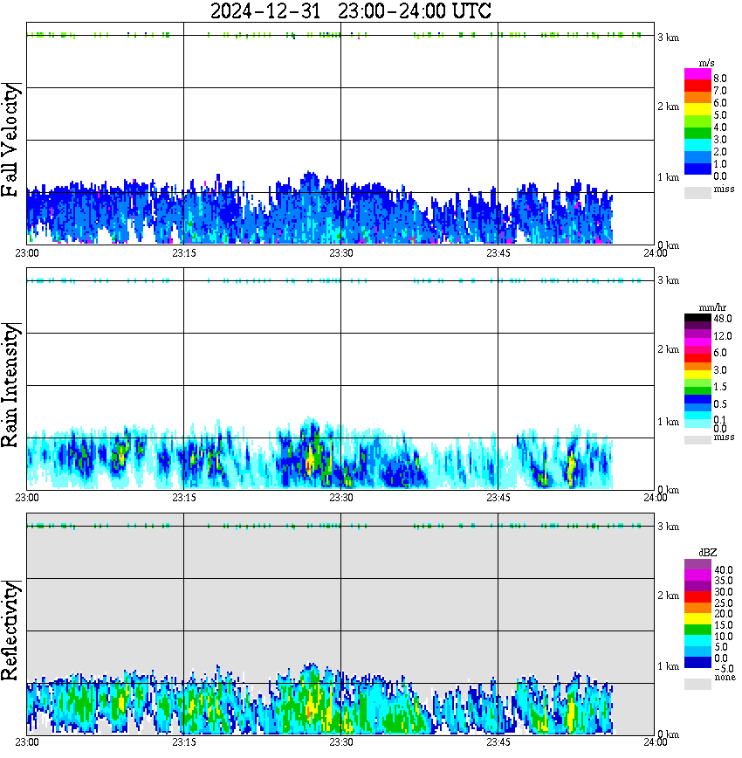Select gray none swatch in dBZ legend

click(x=697, y=684)
